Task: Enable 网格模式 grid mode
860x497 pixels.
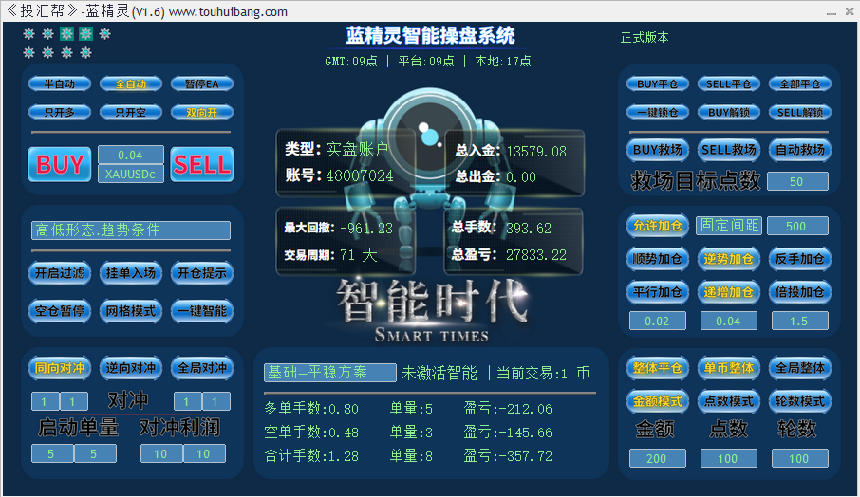Action: click(x=131, y=311)
